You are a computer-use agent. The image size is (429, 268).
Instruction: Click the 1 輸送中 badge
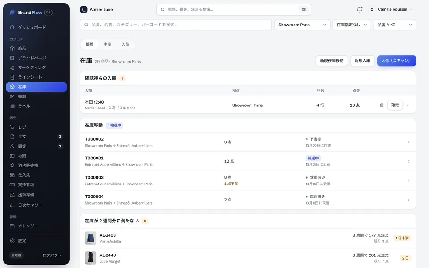click(x=114, y=125)
